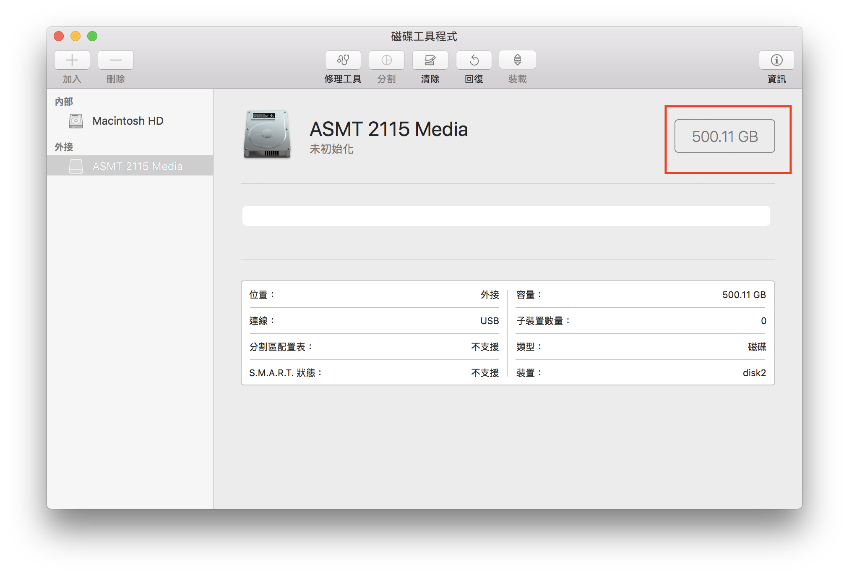The image size is (849, 576).
Task: Click the 內部 section header
Action: 64,102
